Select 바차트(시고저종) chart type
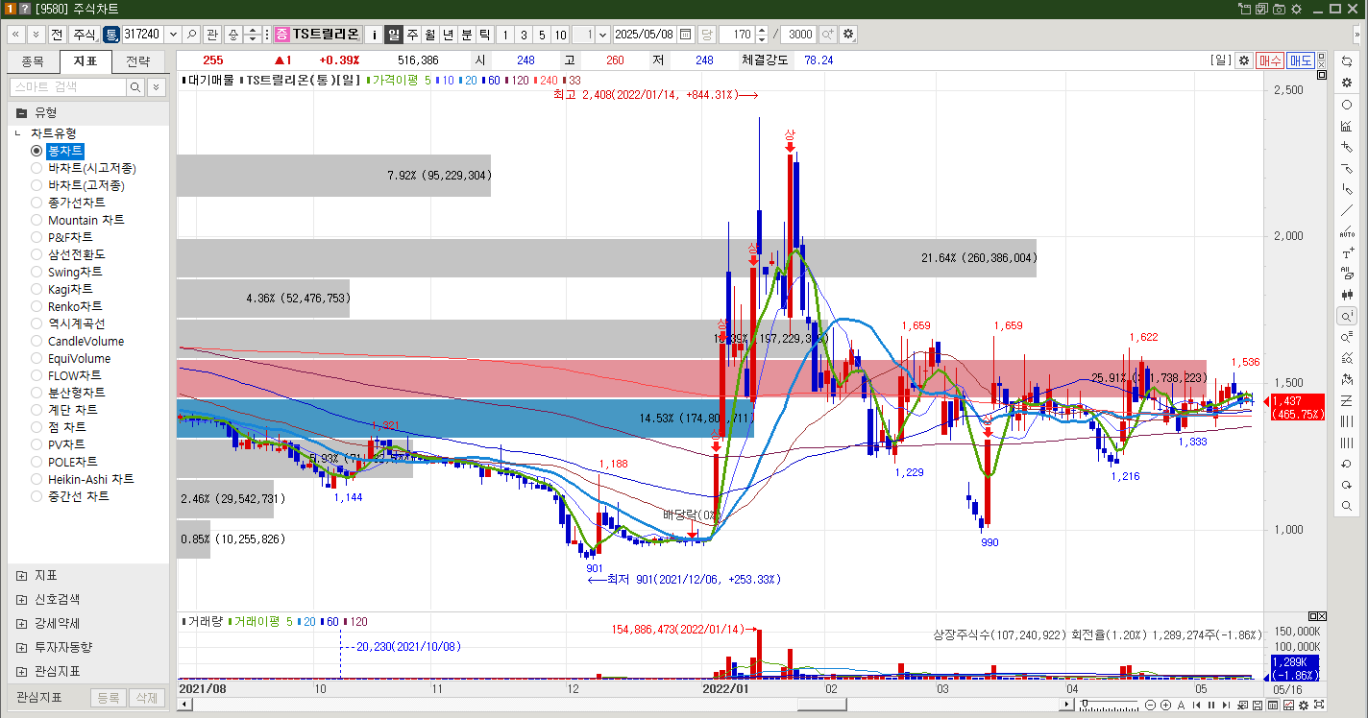This screenshot has height=718, width=1368. 85,168
